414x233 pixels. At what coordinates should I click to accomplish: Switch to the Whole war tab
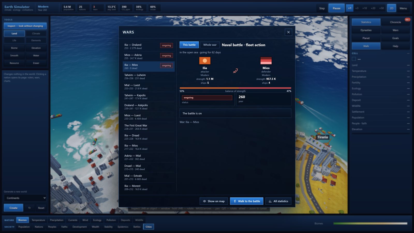click(210, 45)
